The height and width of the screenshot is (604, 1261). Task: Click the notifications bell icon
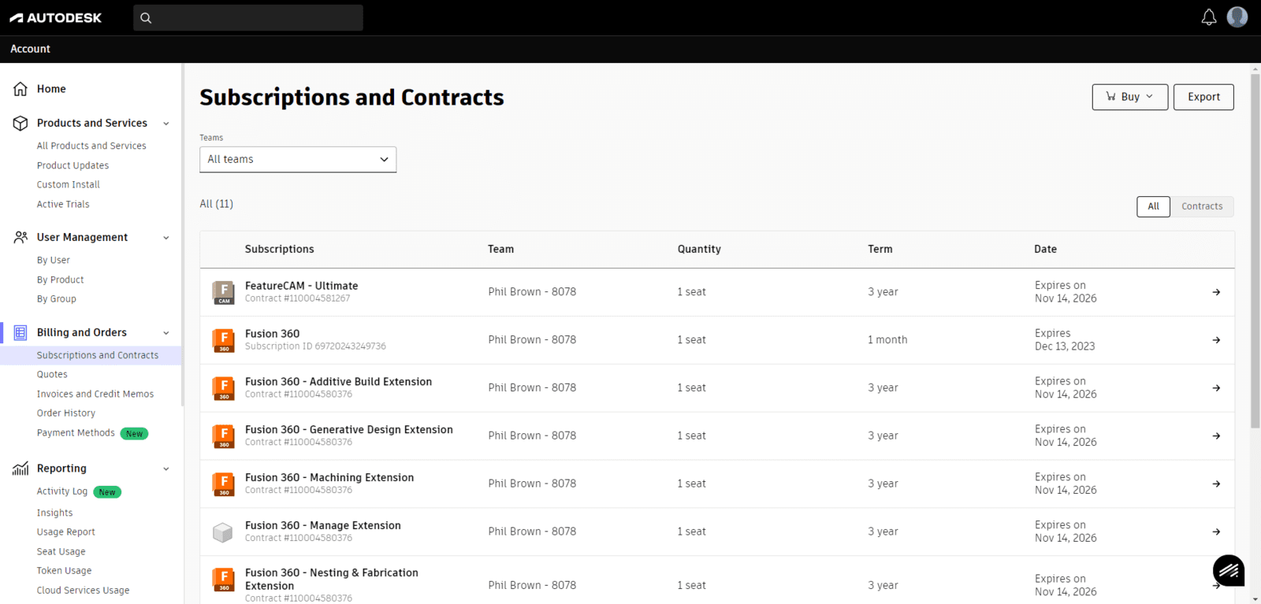click(1208, 17)
